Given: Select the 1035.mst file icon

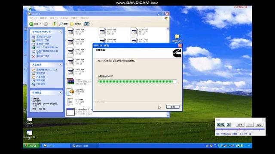Looking at the screenshot, I should click(x=134, y=32).
